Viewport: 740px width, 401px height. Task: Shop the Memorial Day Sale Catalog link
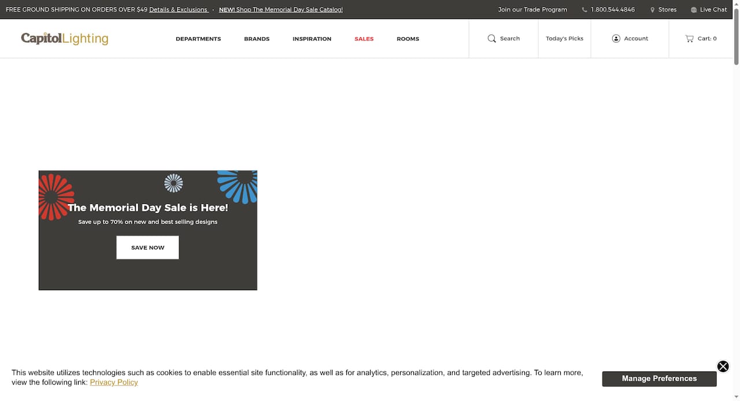point(280,10)
